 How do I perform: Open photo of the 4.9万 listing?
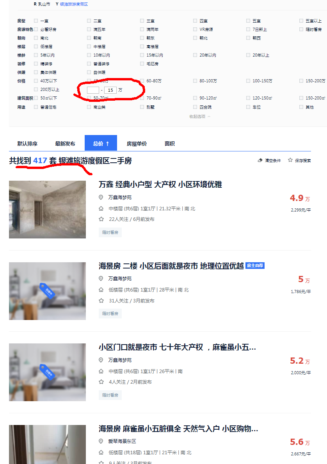(x=47, y=210)
